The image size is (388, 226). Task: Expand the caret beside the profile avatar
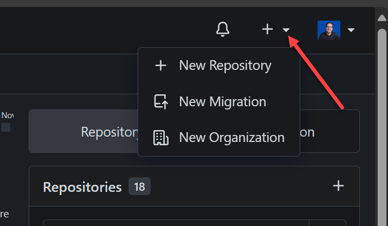click(x=351, y=30)
